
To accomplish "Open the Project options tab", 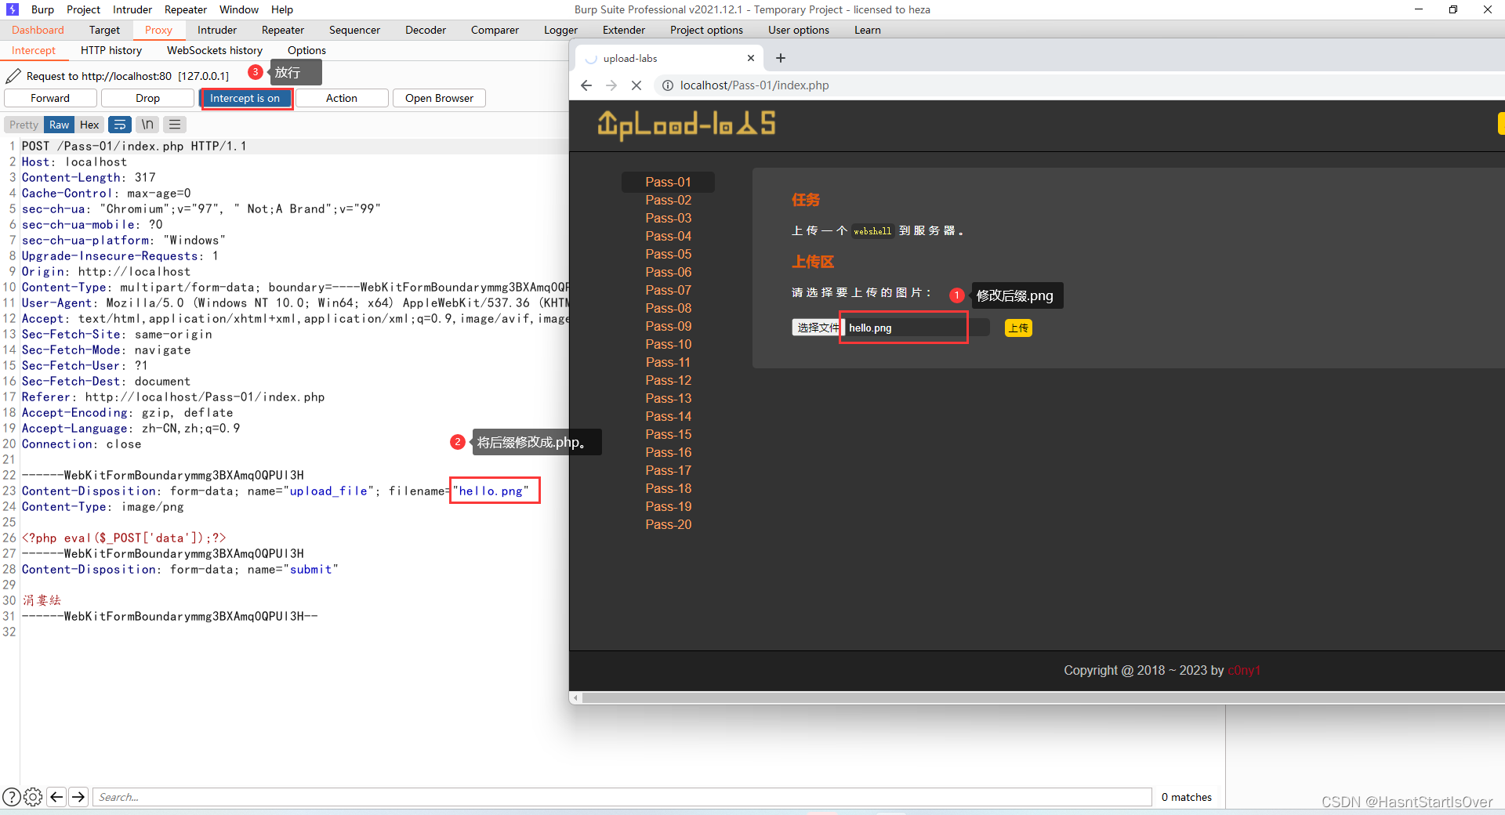I will [x=706, y=30].
